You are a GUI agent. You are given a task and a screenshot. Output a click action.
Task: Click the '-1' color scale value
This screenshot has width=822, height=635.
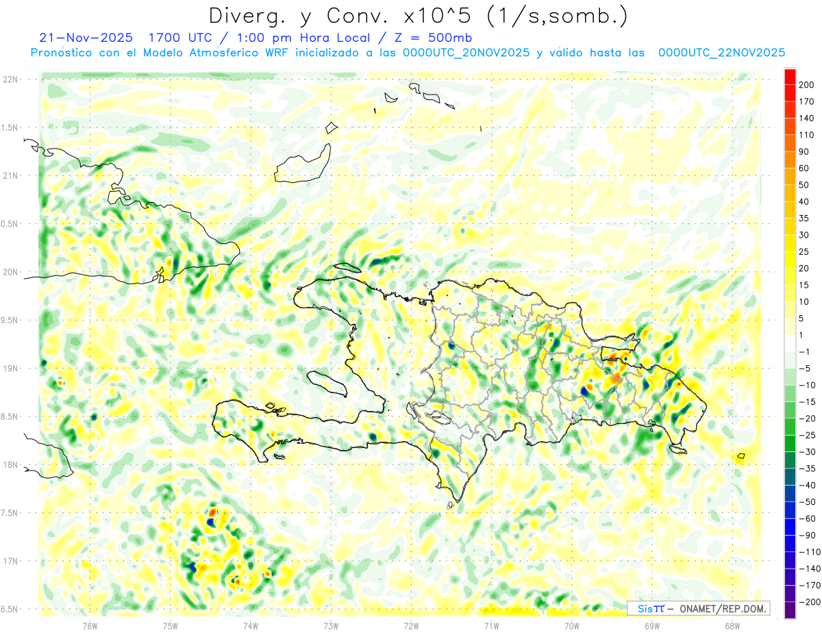click(x=805, y=352)
